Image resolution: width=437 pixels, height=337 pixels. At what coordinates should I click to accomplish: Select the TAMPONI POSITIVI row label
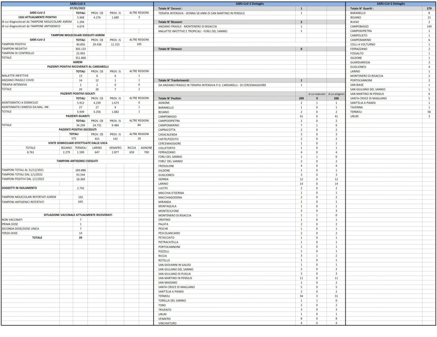(x=14, y=44)
